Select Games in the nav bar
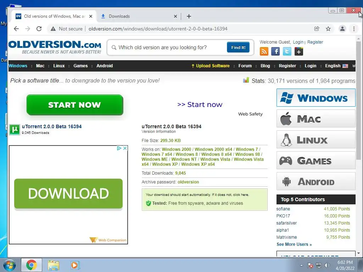The height and width of the screenshot is (272, 363). 80,66
